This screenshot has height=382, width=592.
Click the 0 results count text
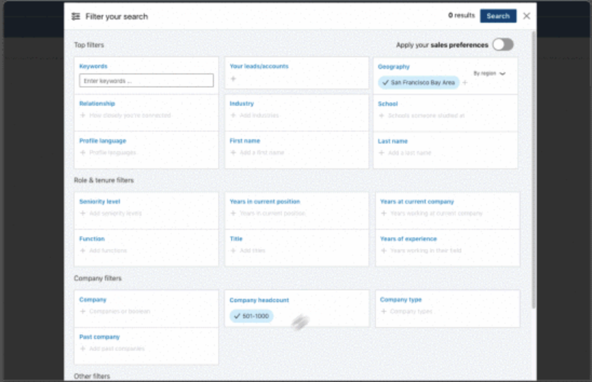click(461, 16)
